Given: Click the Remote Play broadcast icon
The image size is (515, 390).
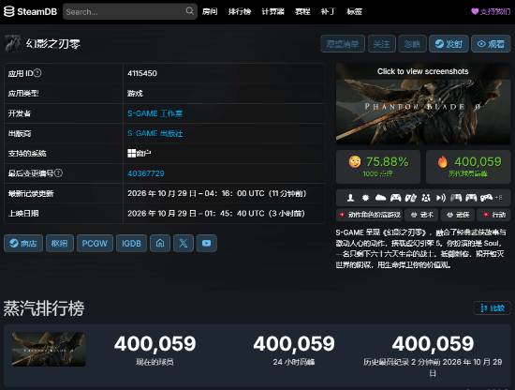Looking at the screenshot, I should [441, 198].
